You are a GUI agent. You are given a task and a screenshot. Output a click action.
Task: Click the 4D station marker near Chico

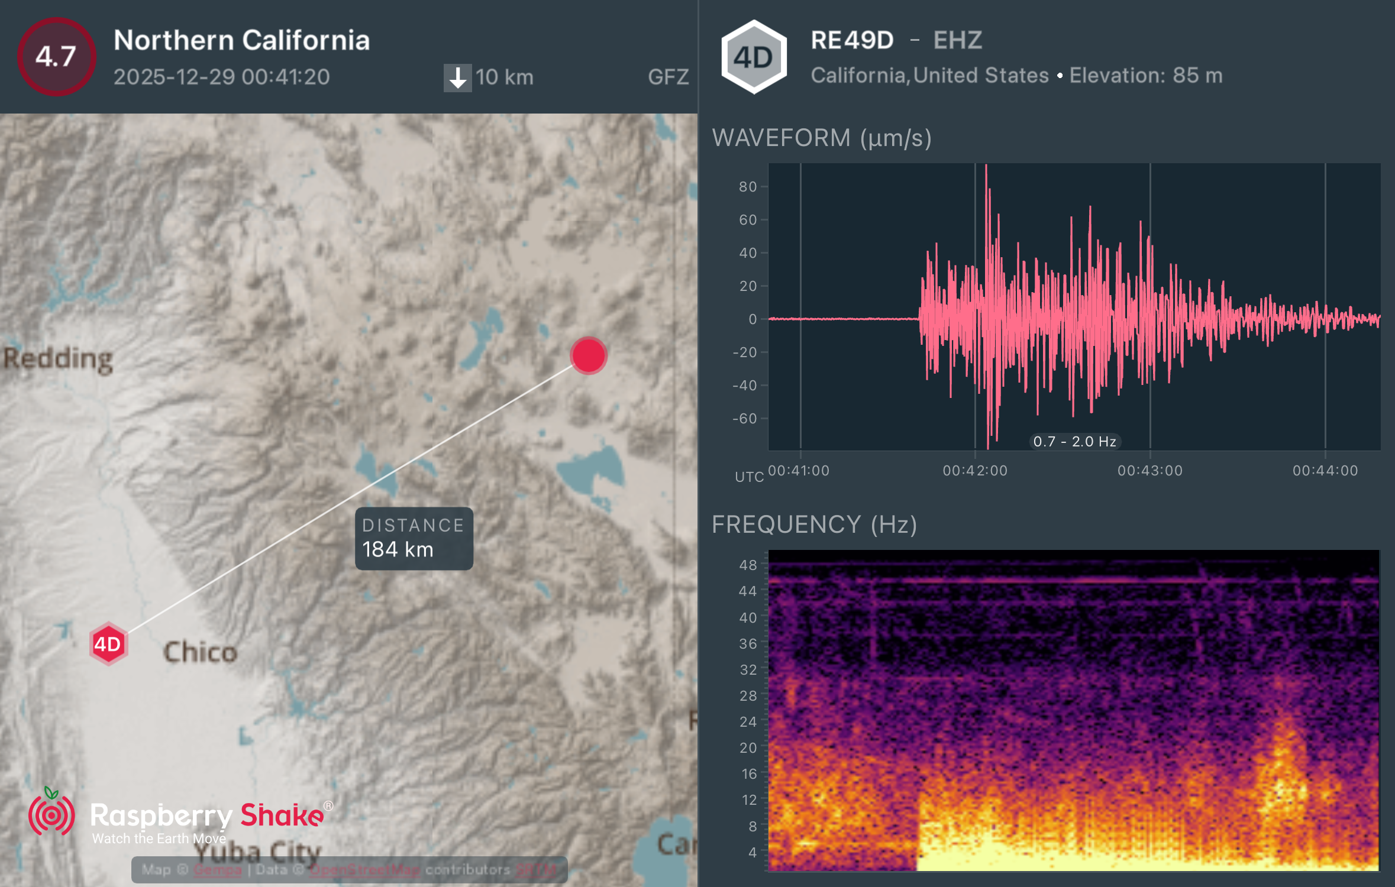coord(108,644)
